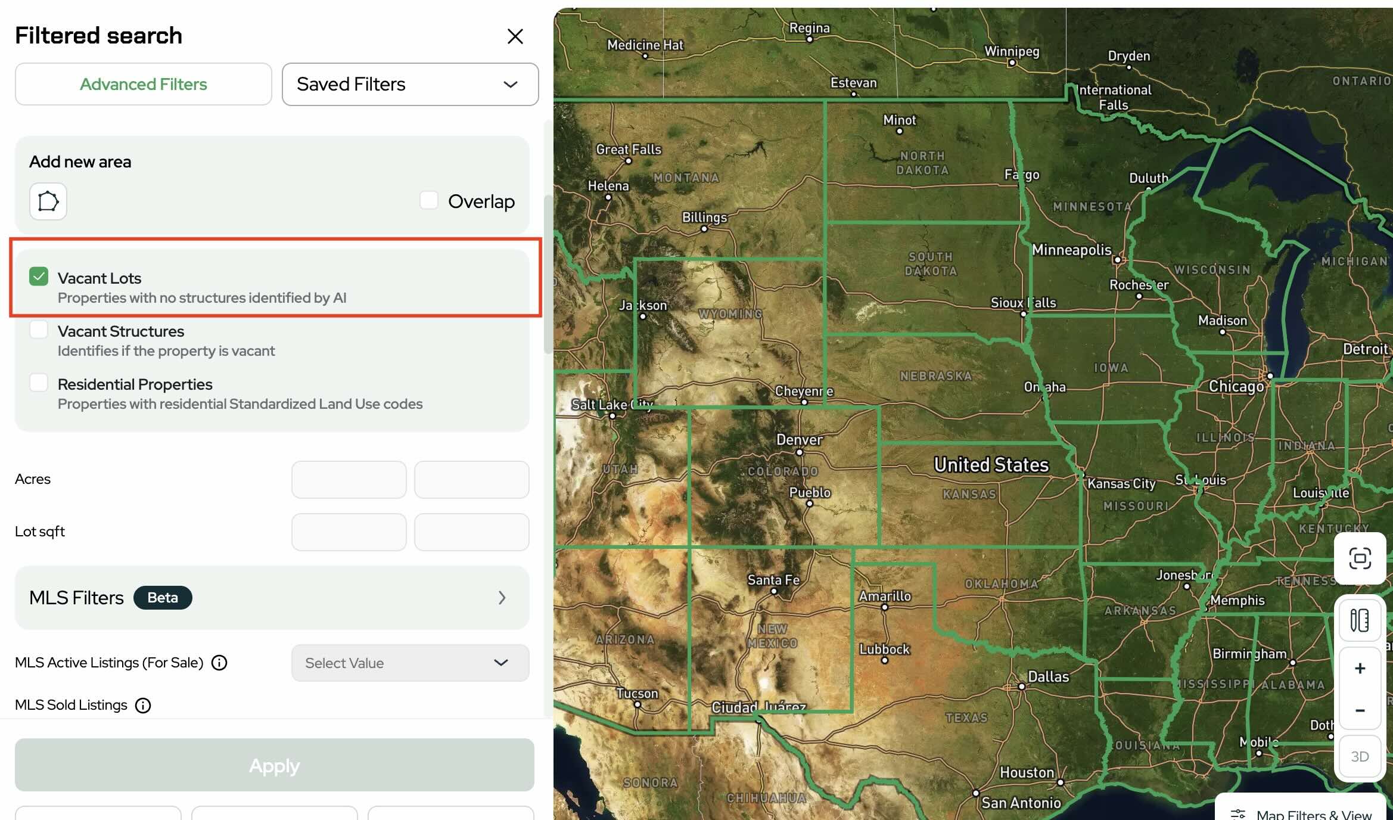Click the San Antonio label on the map
The height and width of the screenshot is (820, 1393).
pyautogui.click(x=1021, y=803)
